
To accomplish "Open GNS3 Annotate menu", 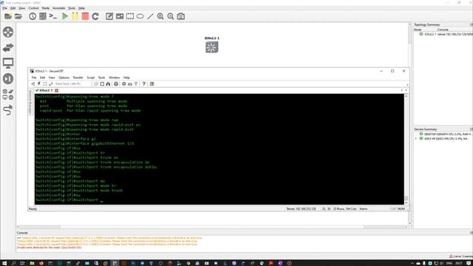I will coord(59,8).
